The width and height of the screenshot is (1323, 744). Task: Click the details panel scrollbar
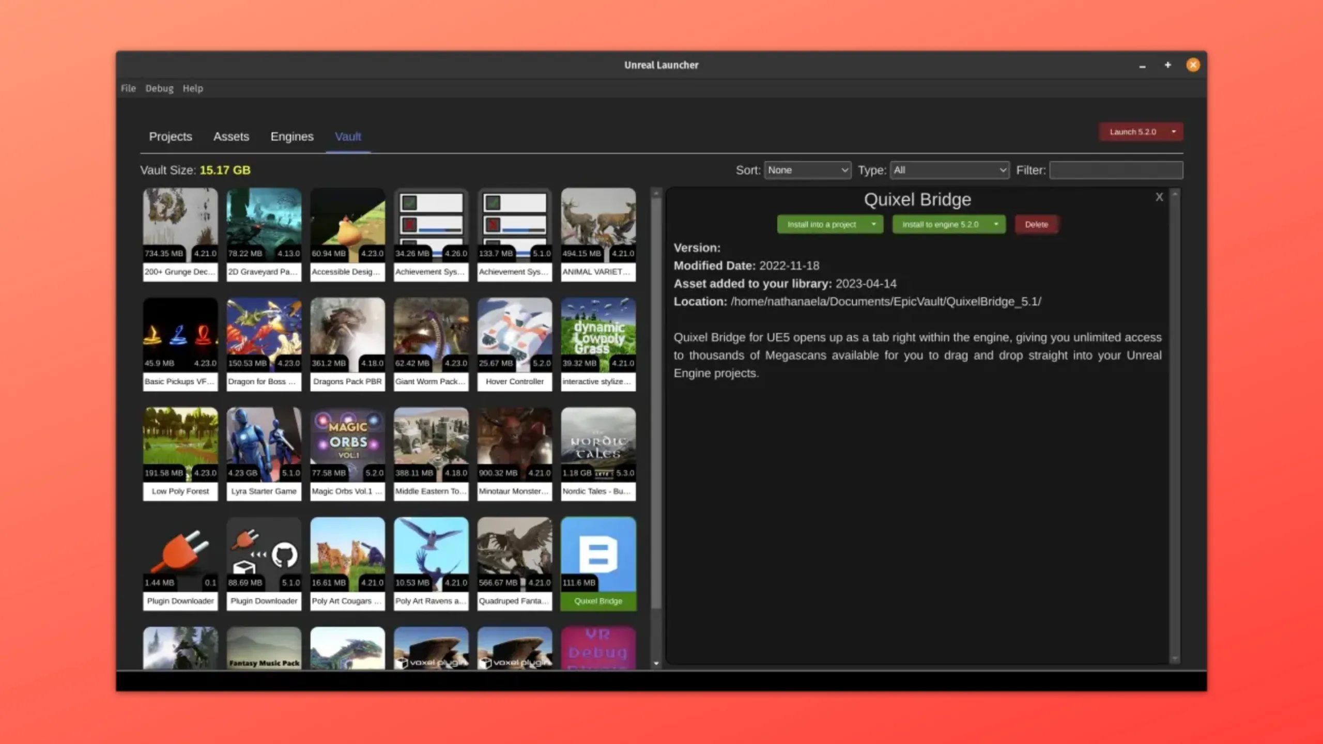[1175, 426]
